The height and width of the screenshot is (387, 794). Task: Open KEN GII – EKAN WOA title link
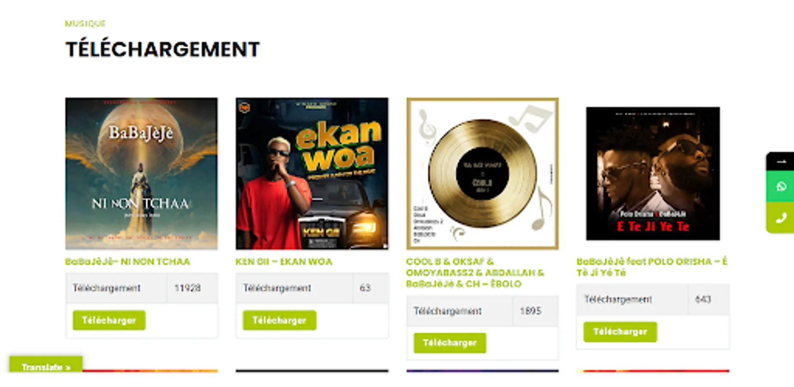coord(284,261)
